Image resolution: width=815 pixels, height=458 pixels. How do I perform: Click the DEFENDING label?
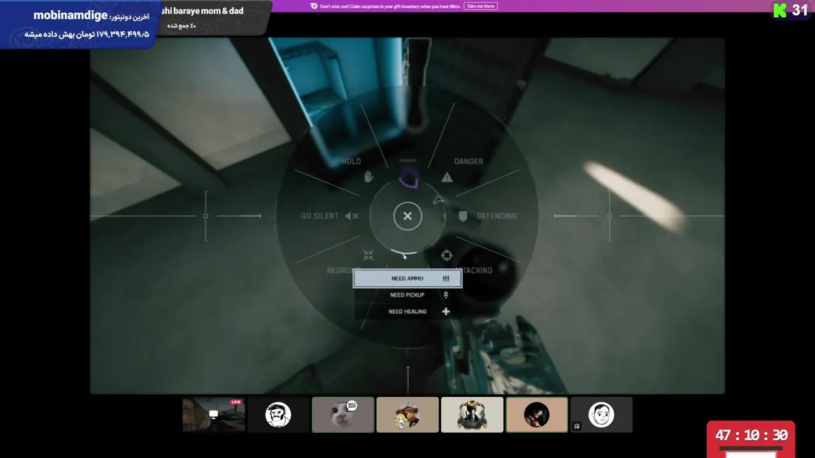(x=497, y=216)
